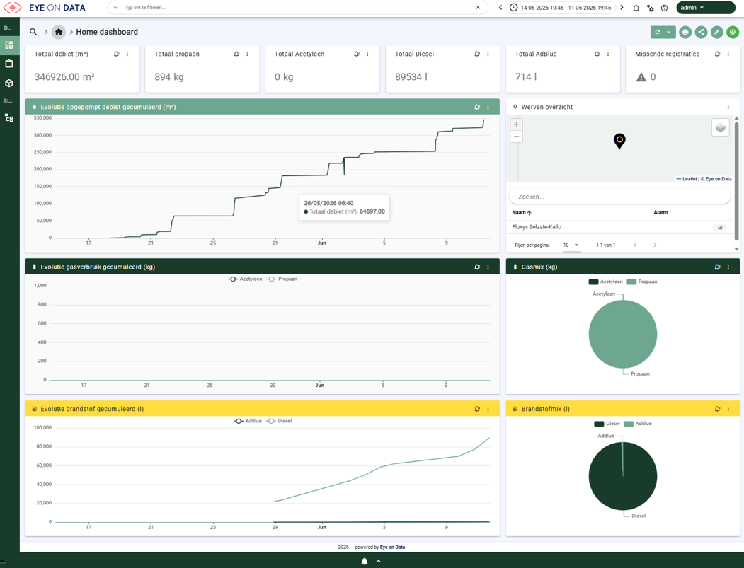Open the clipboard icon in sidebar
The image size is (744, 568).
click(9, 64)
